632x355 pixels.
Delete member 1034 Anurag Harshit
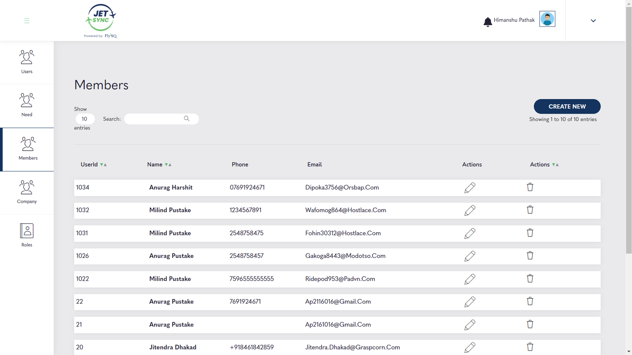[x=530, y=187]
